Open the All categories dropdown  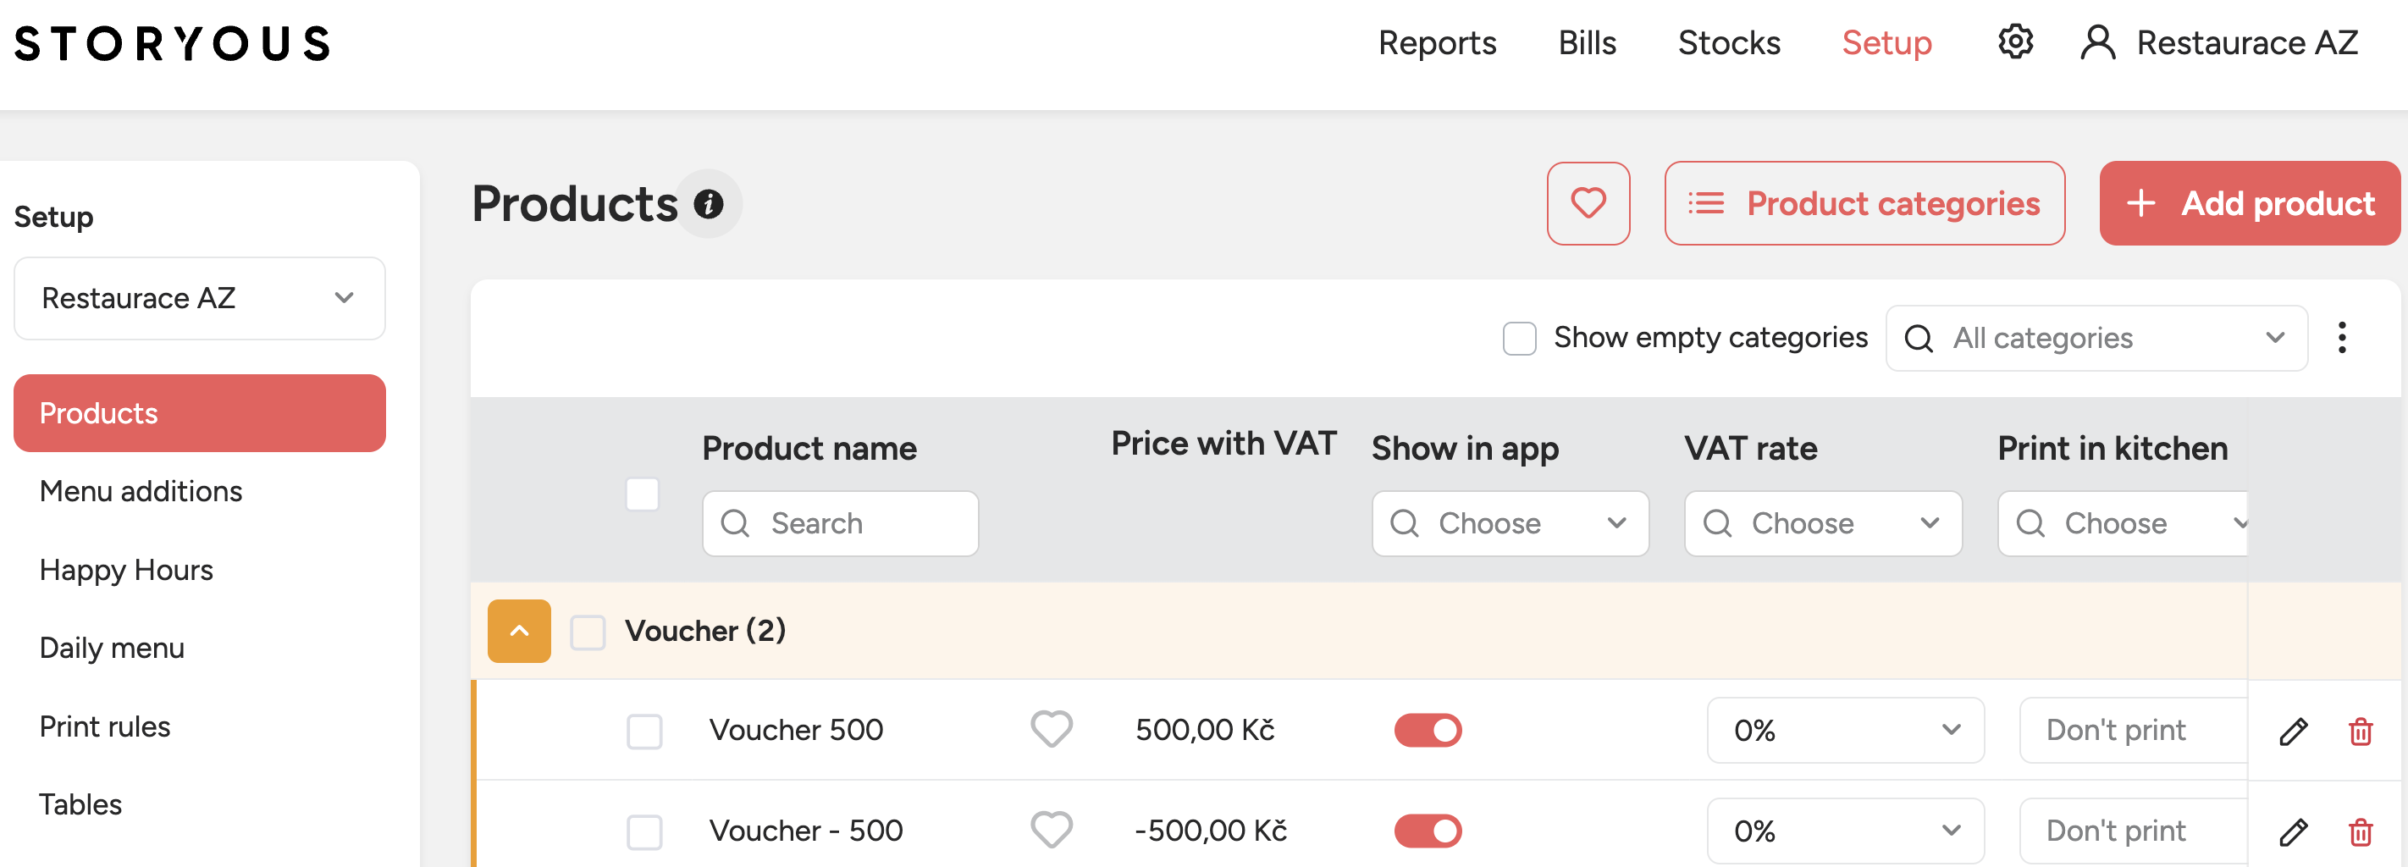(2096, 337)
